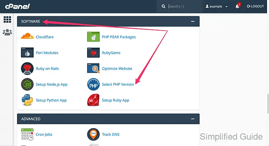This screenshot has height=146, width=269.
Task: Open the Setup Python App icon
Action: [27, 100]
